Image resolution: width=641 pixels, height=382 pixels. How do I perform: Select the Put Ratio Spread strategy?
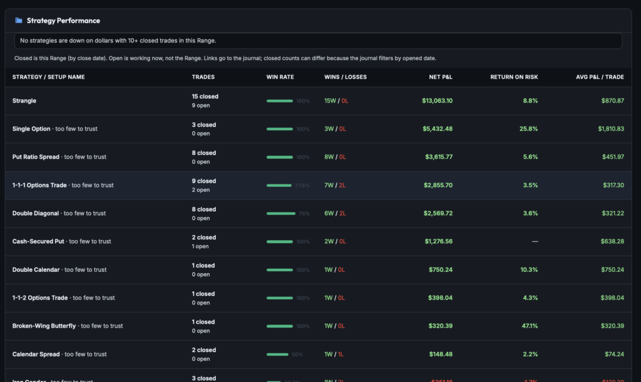pyautogui.click(x=36, y=157)
